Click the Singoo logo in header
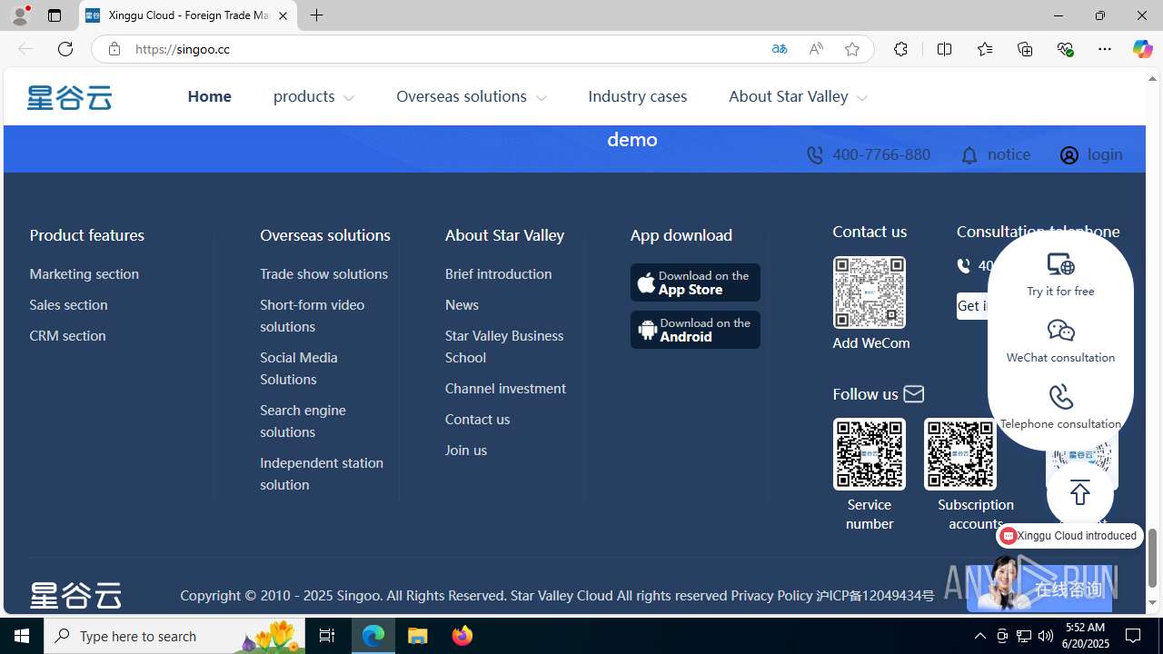This screenshot has width=1163, height=654. pyautogui.click(x=69, y=97)
